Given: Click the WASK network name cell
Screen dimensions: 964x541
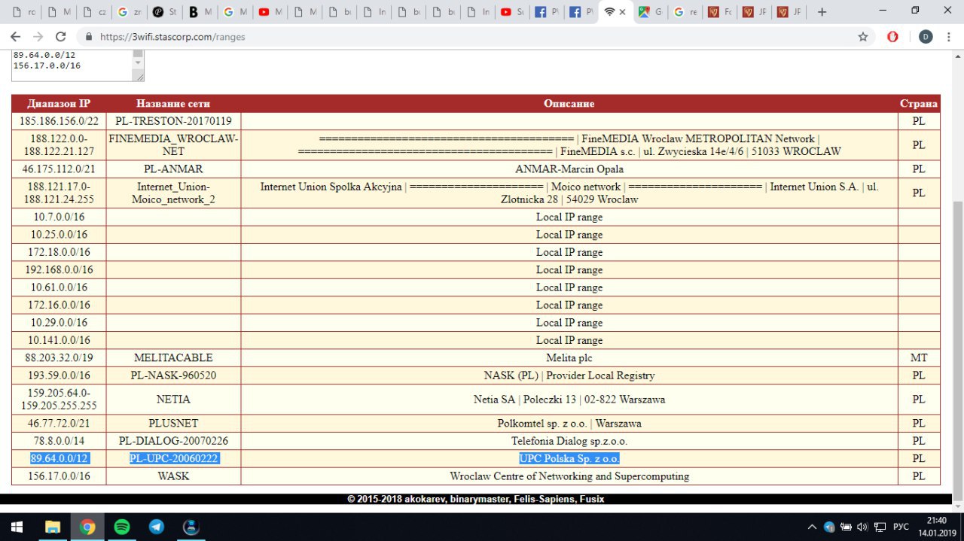Looking at the screenshot, I should 173,476.
